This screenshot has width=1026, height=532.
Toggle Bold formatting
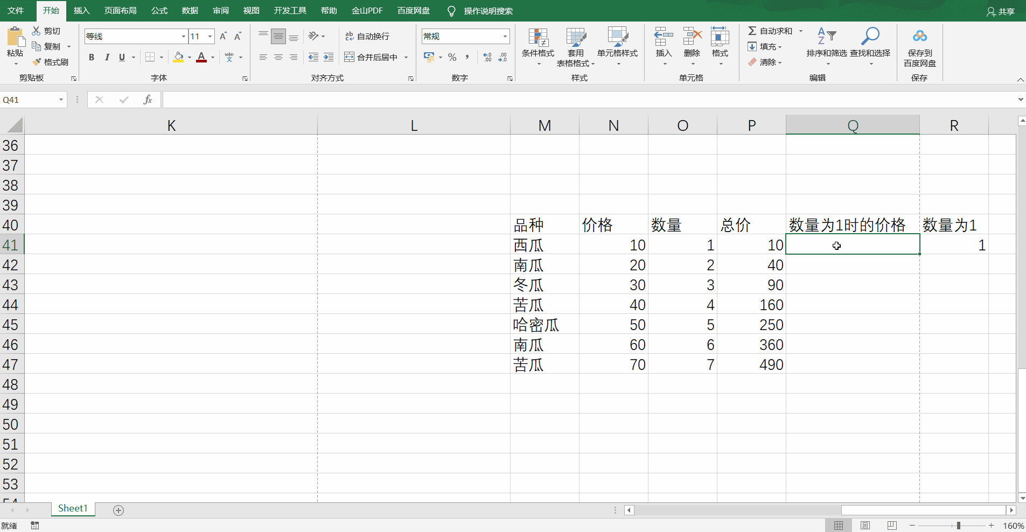(x=92, y=57)
